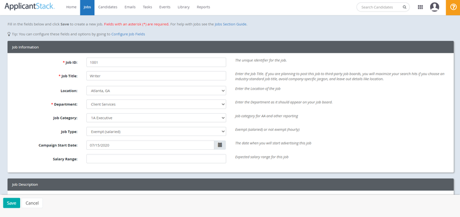Click the empty Salary Range field
The image size is (460, 217).
pyautogui.click(x=156, y=158)
